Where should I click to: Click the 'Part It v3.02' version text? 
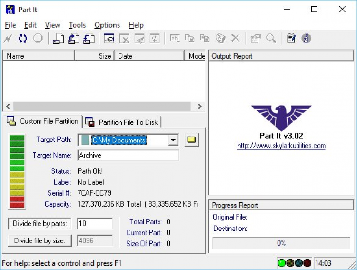click(281, 136)
